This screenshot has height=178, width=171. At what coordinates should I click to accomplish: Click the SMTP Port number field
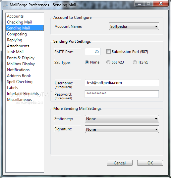(93, 52)
